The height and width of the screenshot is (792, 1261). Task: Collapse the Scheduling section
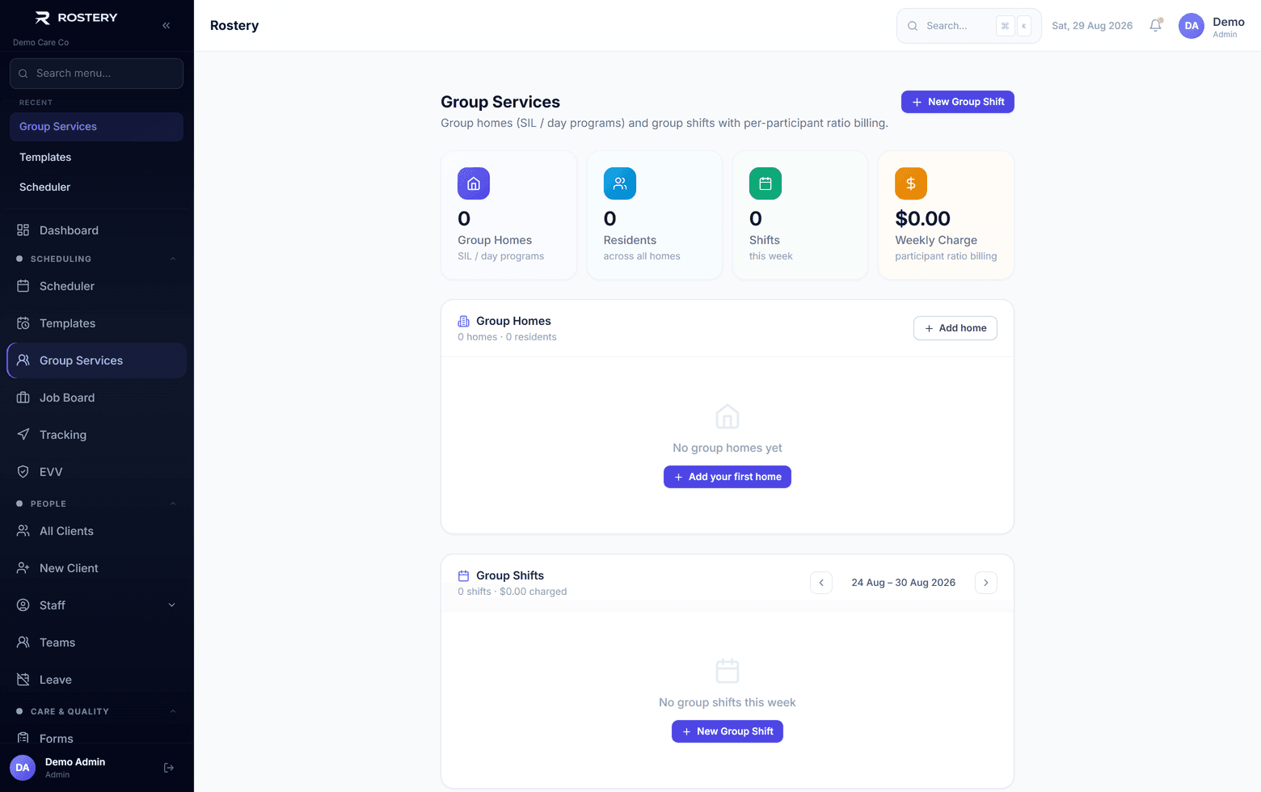pos(173,259)
